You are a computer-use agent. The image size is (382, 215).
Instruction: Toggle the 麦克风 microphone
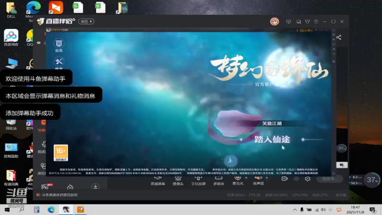coord(237,181)
